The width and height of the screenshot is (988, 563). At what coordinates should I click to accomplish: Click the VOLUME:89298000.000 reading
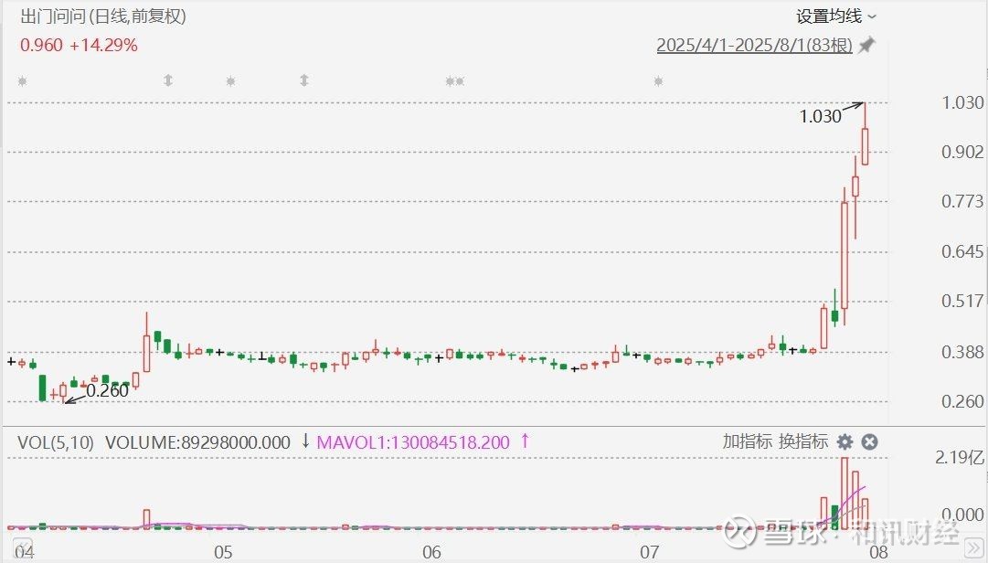click(197, 442)
